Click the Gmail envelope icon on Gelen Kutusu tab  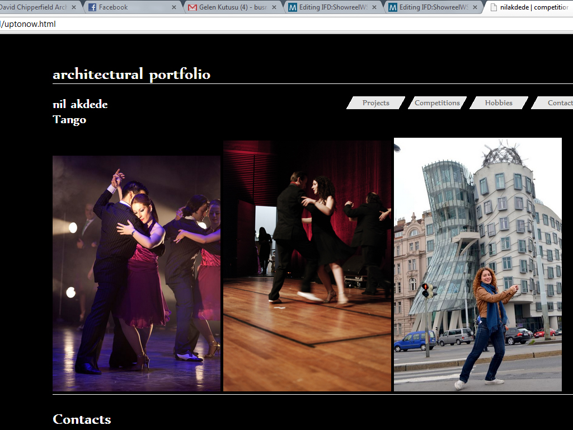pyautogui.click(x=192, y=7)
